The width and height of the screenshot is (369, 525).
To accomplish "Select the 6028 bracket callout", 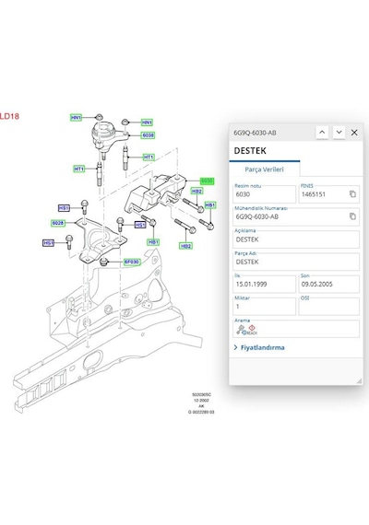I will [x=58, y=223].
